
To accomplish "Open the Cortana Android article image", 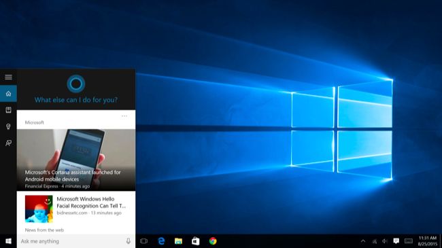I will (x=76, y=160).
